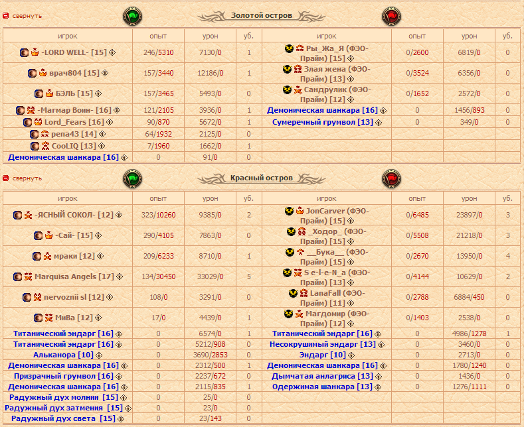Open info icon next to -Магмар Воин- [16]
The width and height of the screenshot is (524, 427).
coord(117,110)
